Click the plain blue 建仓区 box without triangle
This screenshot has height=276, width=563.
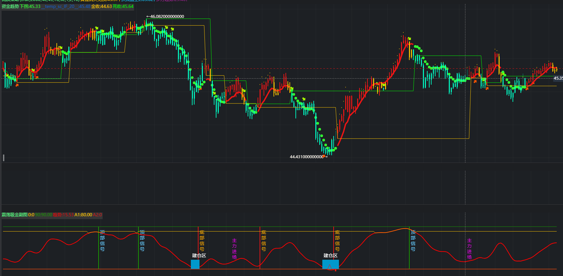click(195, 264)
